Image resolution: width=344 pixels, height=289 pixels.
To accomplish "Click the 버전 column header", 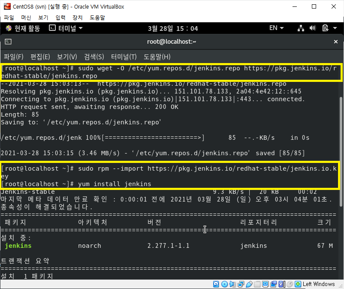I will (x=154, y=223).
